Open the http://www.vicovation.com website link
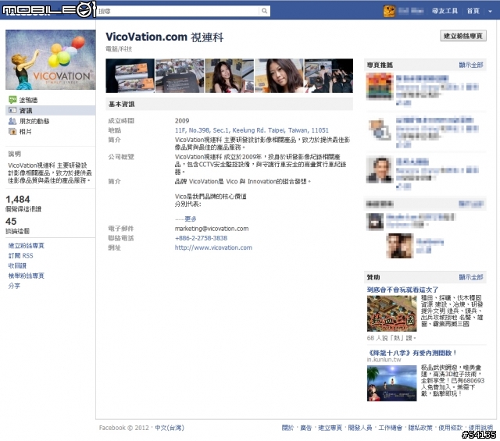The width and height of the screenshot is (500, 441). 213,247
